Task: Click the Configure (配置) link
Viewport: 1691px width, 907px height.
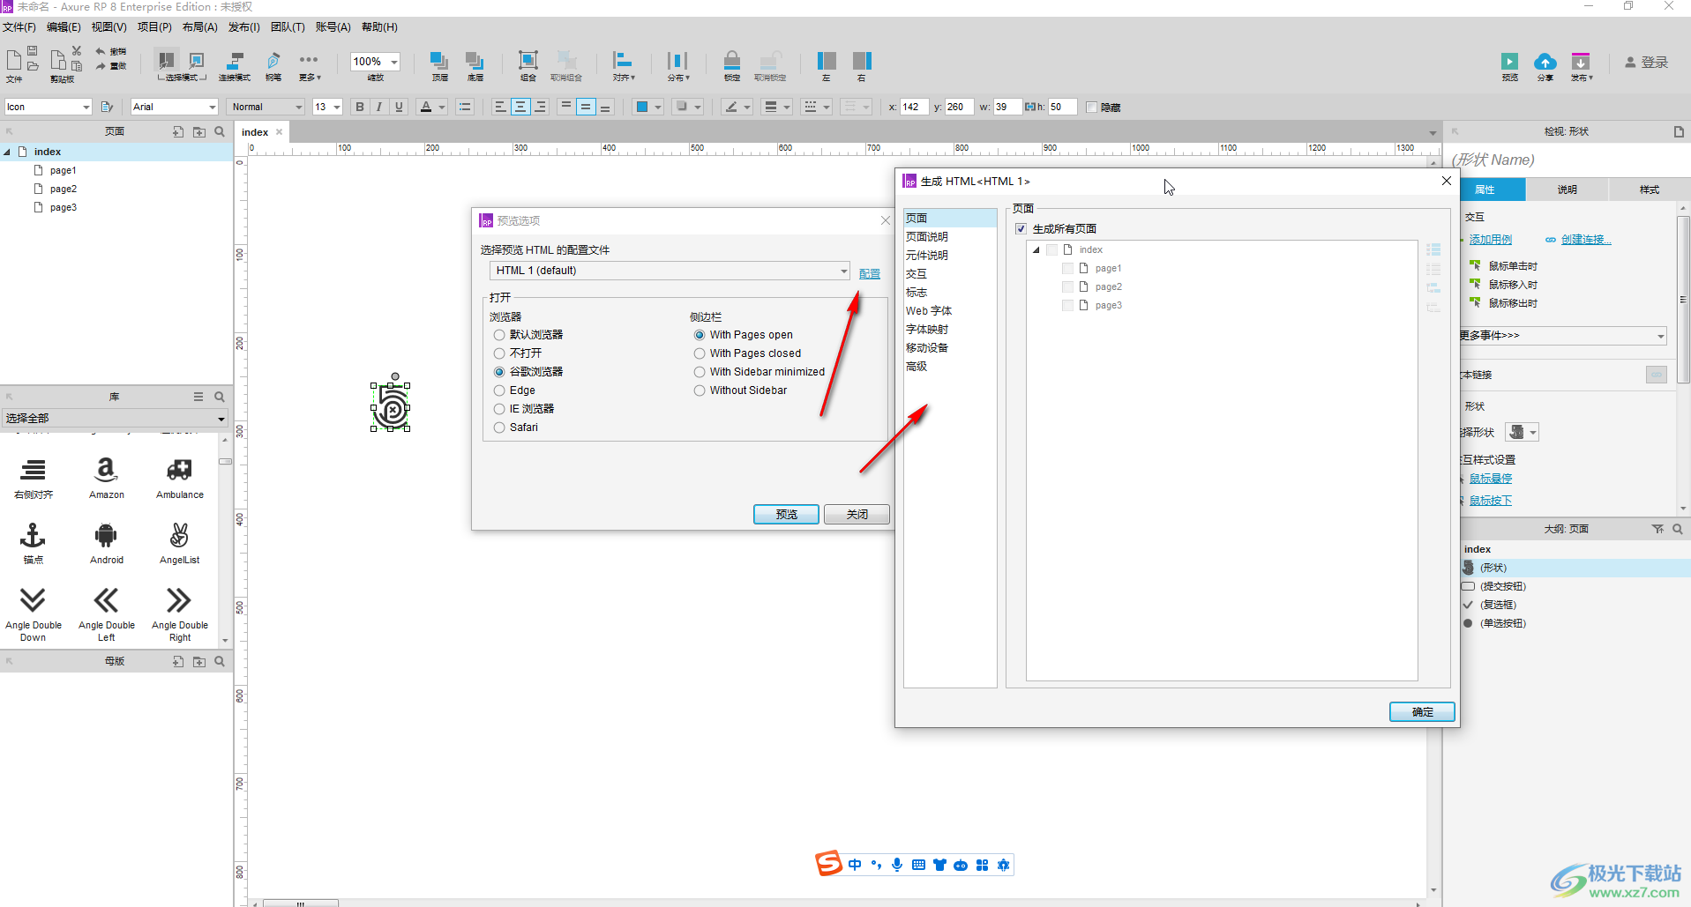Action: [x=870, y=274]
